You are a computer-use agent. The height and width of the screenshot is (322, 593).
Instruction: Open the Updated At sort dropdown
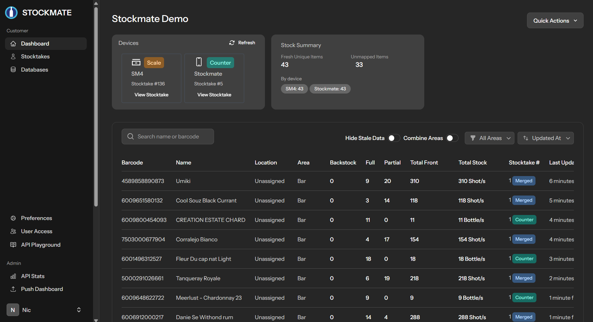(546, 138)
